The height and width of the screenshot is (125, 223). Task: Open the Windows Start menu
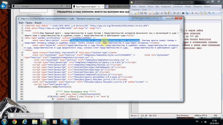tap(4, 122)
